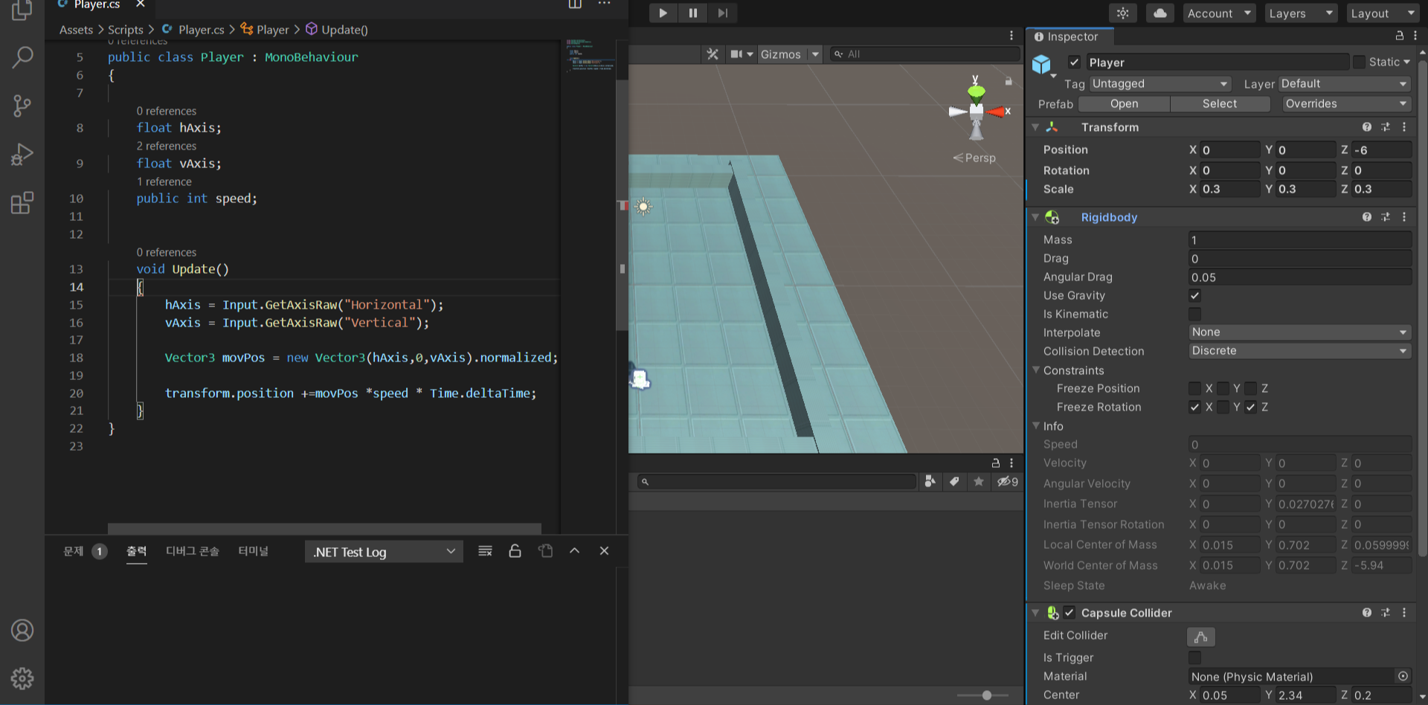Click the Inspector lock icon
Image resolution: width=1428 pixels, height=705 pixels.
1399,36
